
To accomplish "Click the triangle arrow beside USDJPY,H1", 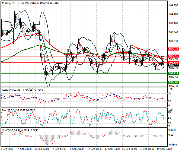I will pyautogui.click(x=2, y=2).
